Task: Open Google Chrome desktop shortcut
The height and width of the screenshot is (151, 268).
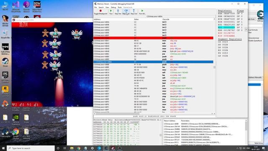Action: pos(16,133)
